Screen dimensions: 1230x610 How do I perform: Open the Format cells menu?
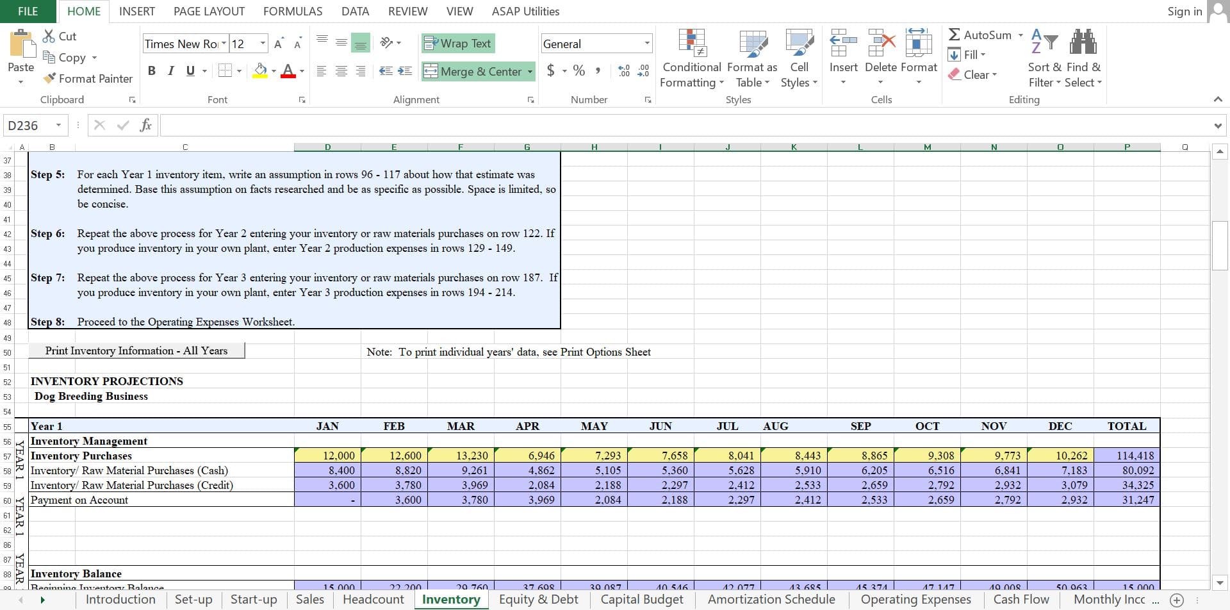(919, 56)
